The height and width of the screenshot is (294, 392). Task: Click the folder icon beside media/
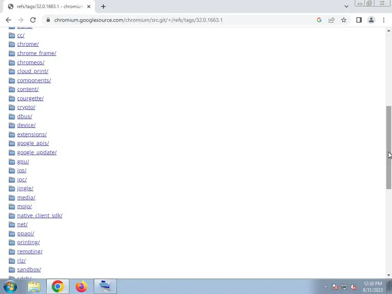click(12, 198)
